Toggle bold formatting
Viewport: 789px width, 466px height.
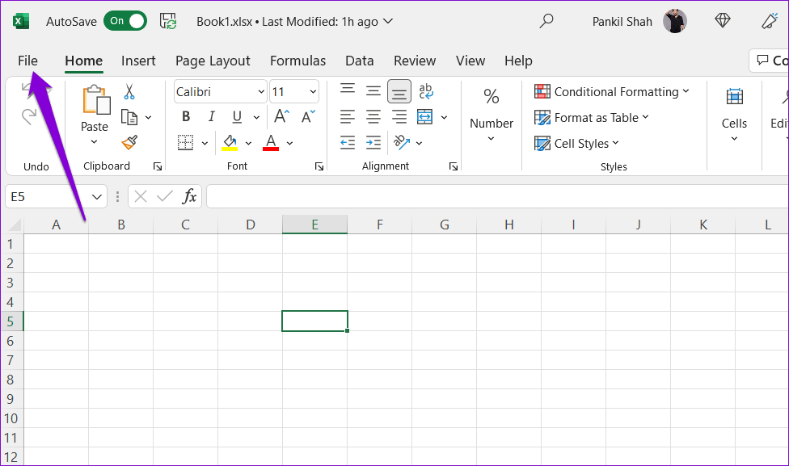coord(185,116)
